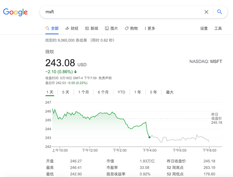Click the 免责声明 disclaimer link
The height and width of the screenshot is (177, 233).
[x=105, y=78]
